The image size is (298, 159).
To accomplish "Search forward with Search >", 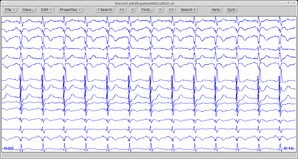I will 188,10.
